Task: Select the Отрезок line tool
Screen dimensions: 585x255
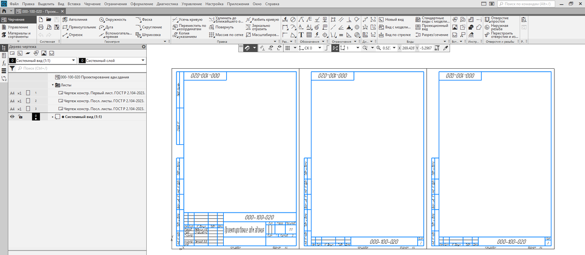Action: (73, 35)
